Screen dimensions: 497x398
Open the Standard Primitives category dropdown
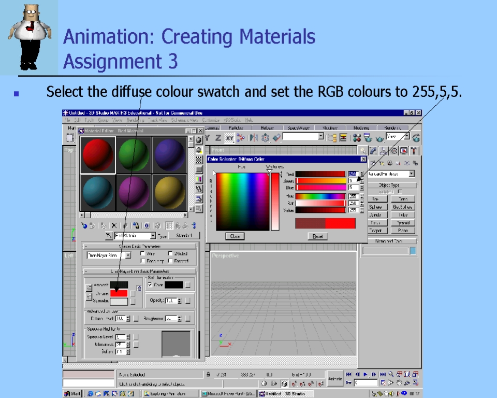[412, 174]
